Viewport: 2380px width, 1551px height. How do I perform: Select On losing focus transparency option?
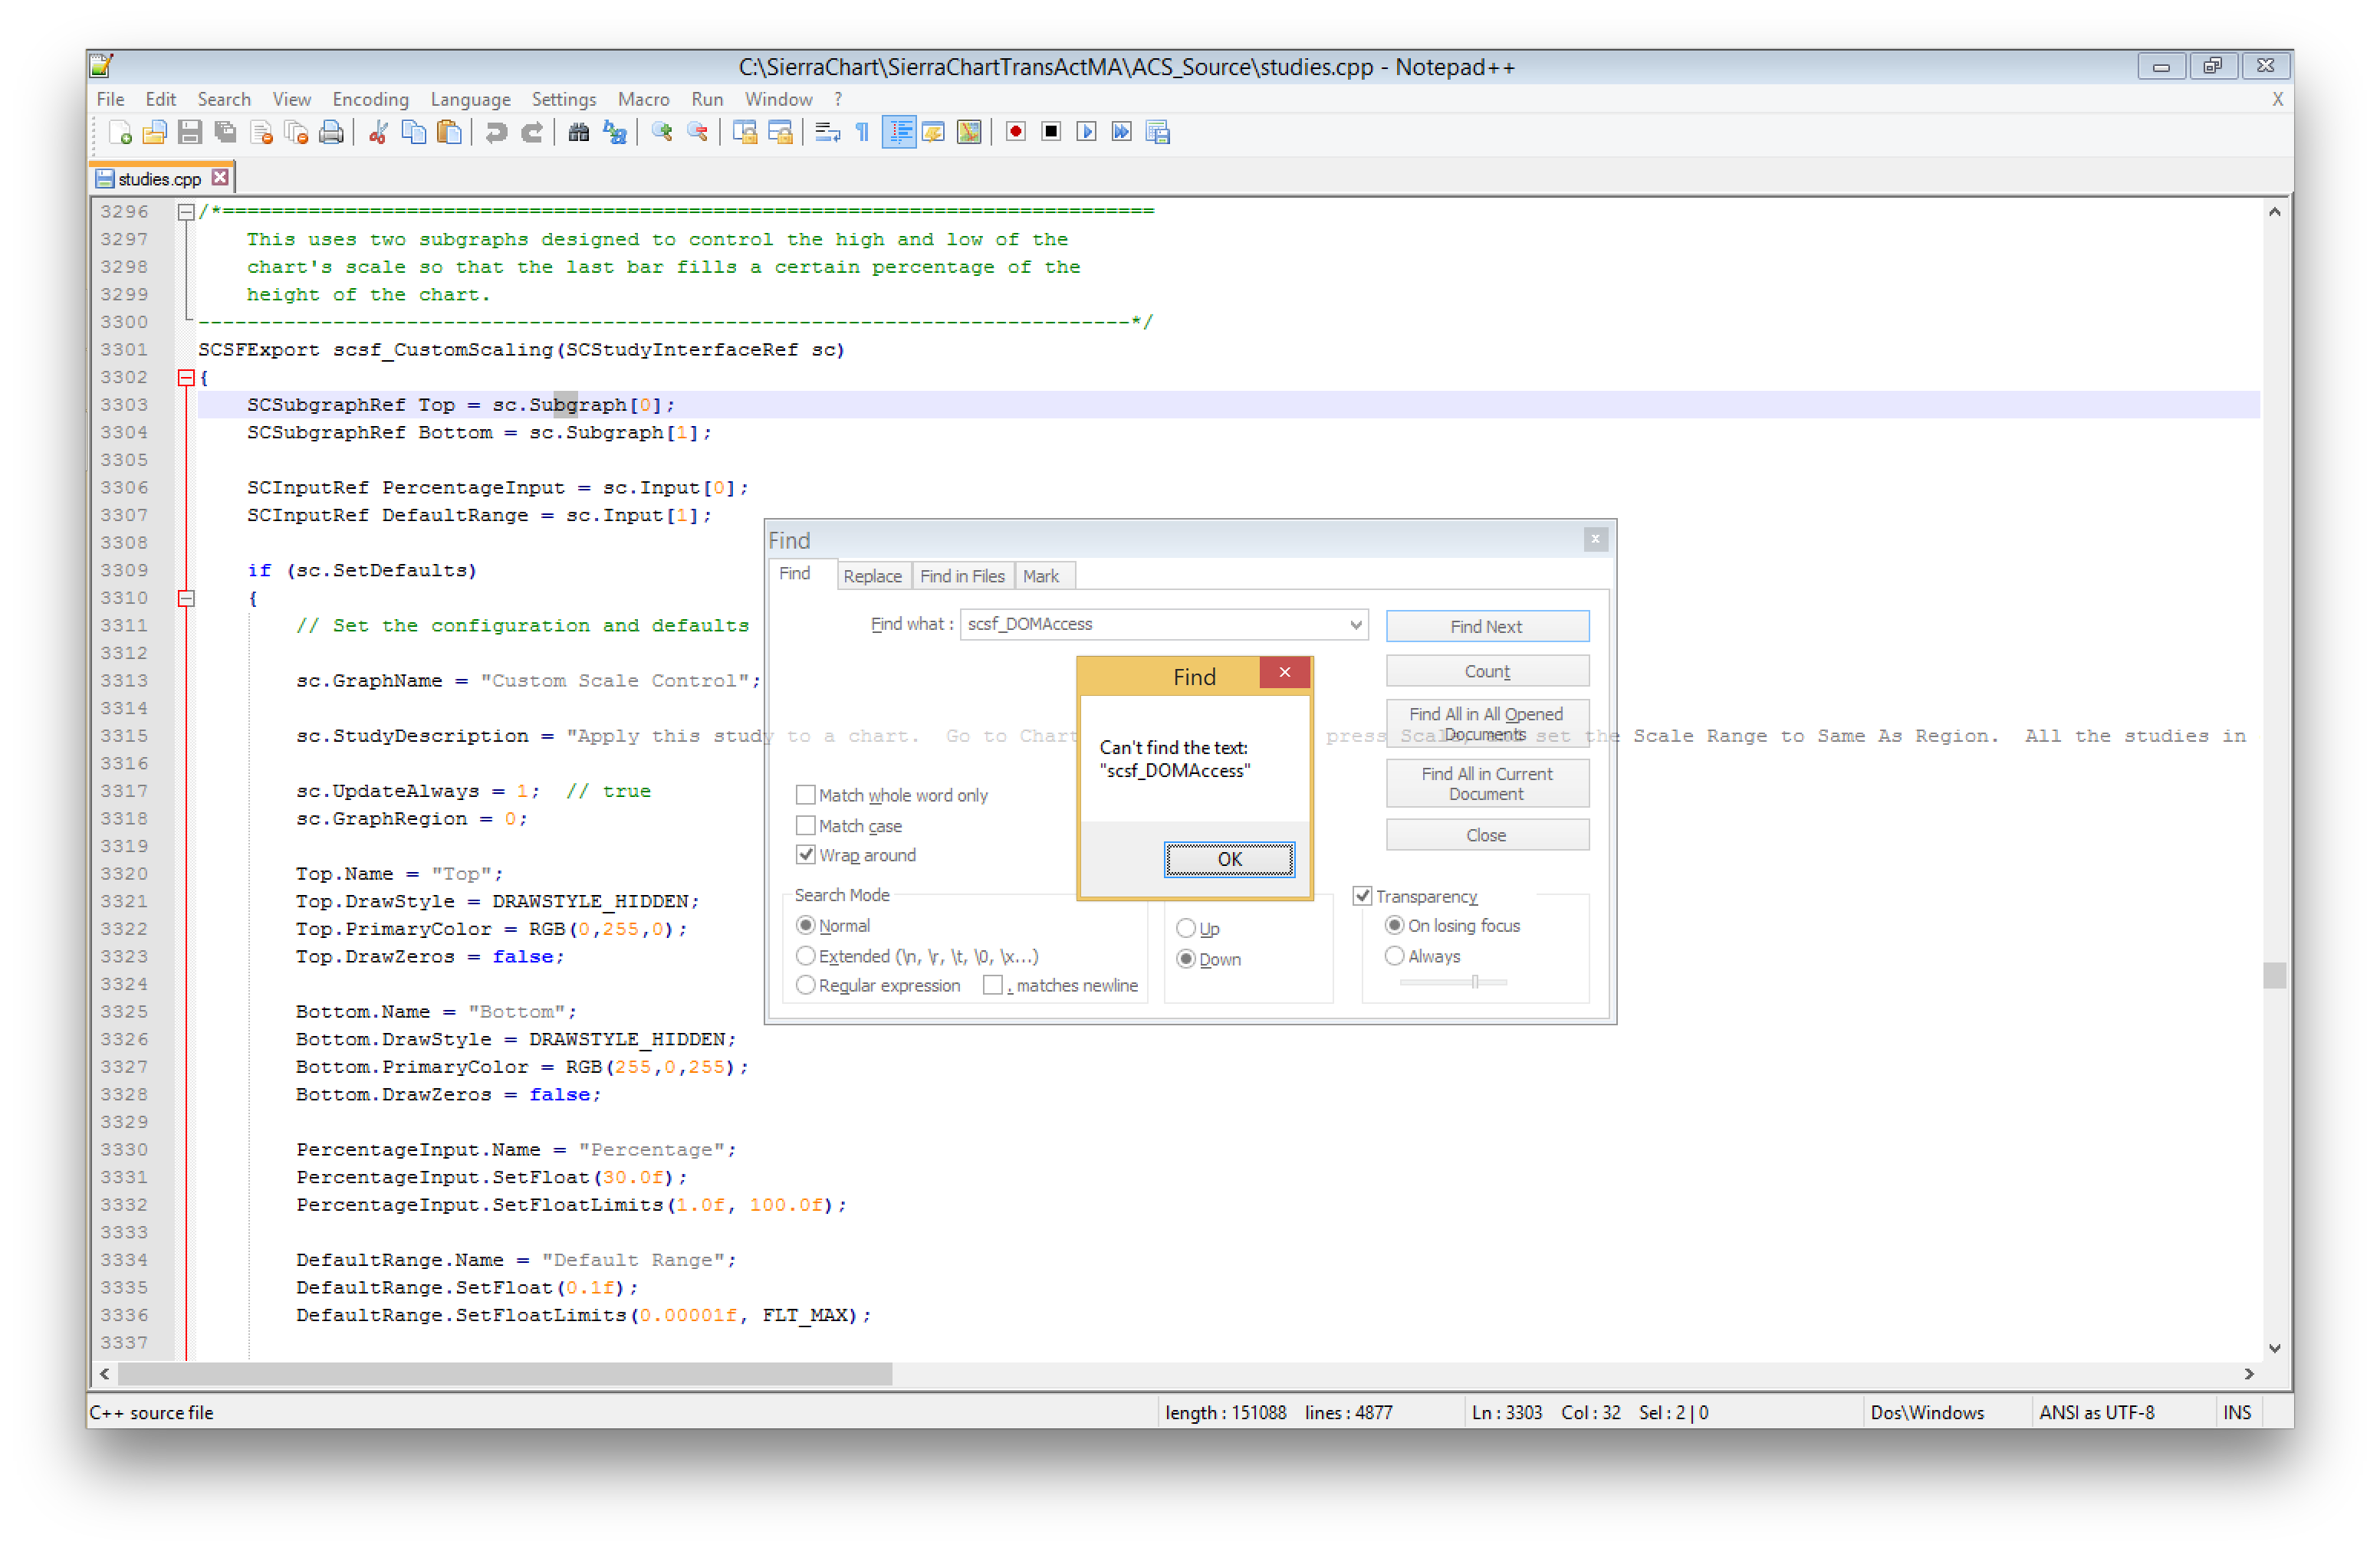[1395, 926]
